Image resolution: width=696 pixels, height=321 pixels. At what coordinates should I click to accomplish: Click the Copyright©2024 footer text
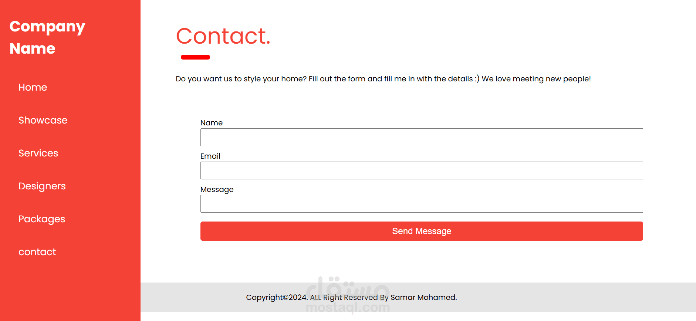click(x=277, y=297)
